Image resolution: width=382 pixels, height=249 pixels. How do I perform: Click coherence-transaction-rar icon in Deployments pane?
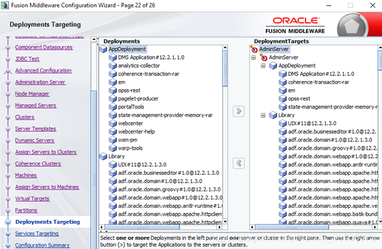click(113, 74)
